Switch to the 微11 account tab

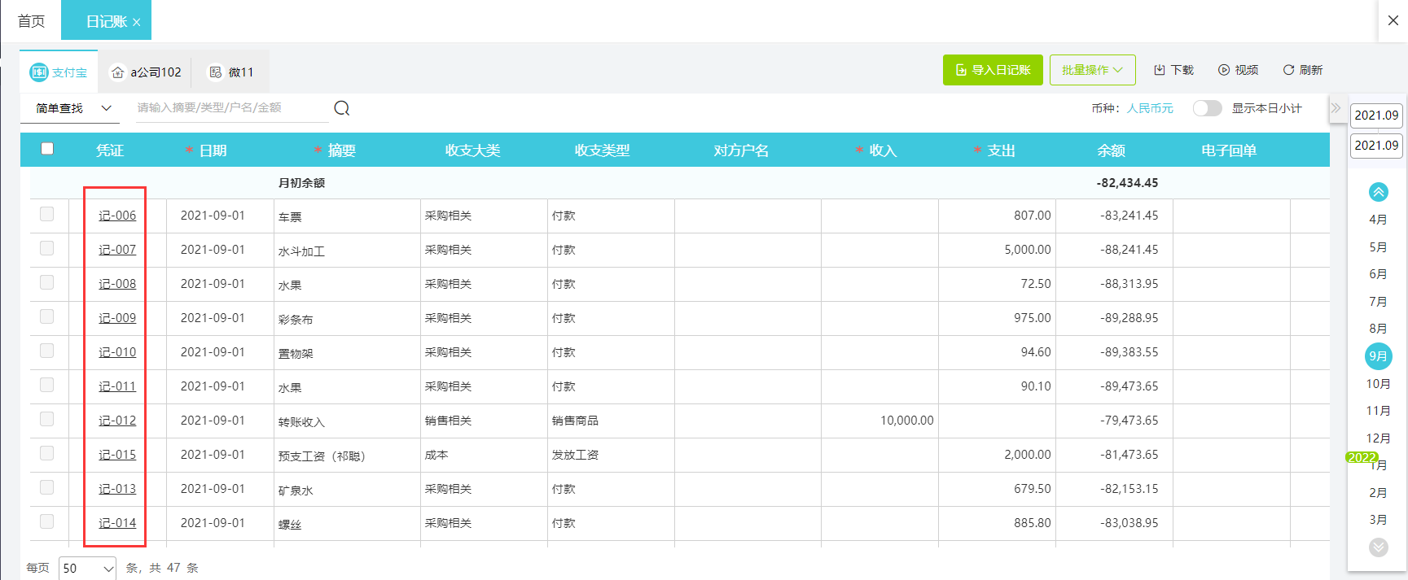click(231, 72)
